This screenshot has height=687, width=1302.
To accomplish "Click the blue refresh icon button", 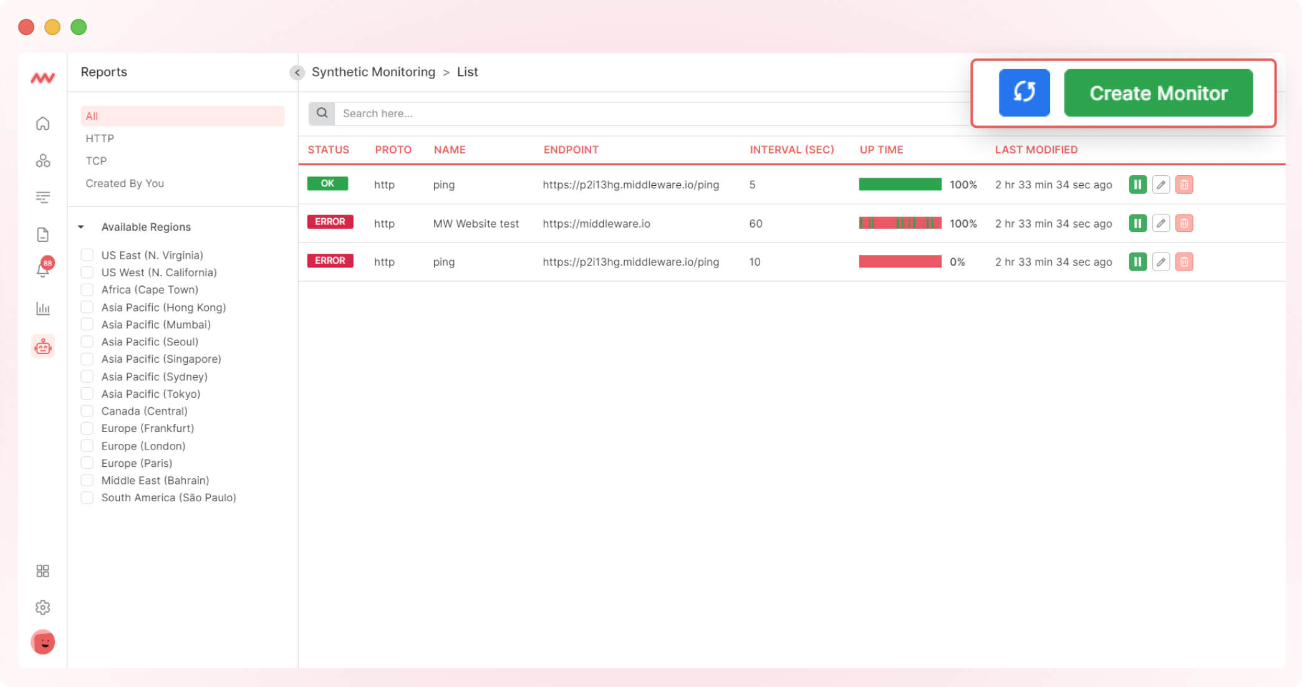I will [x=1024, y=93].
